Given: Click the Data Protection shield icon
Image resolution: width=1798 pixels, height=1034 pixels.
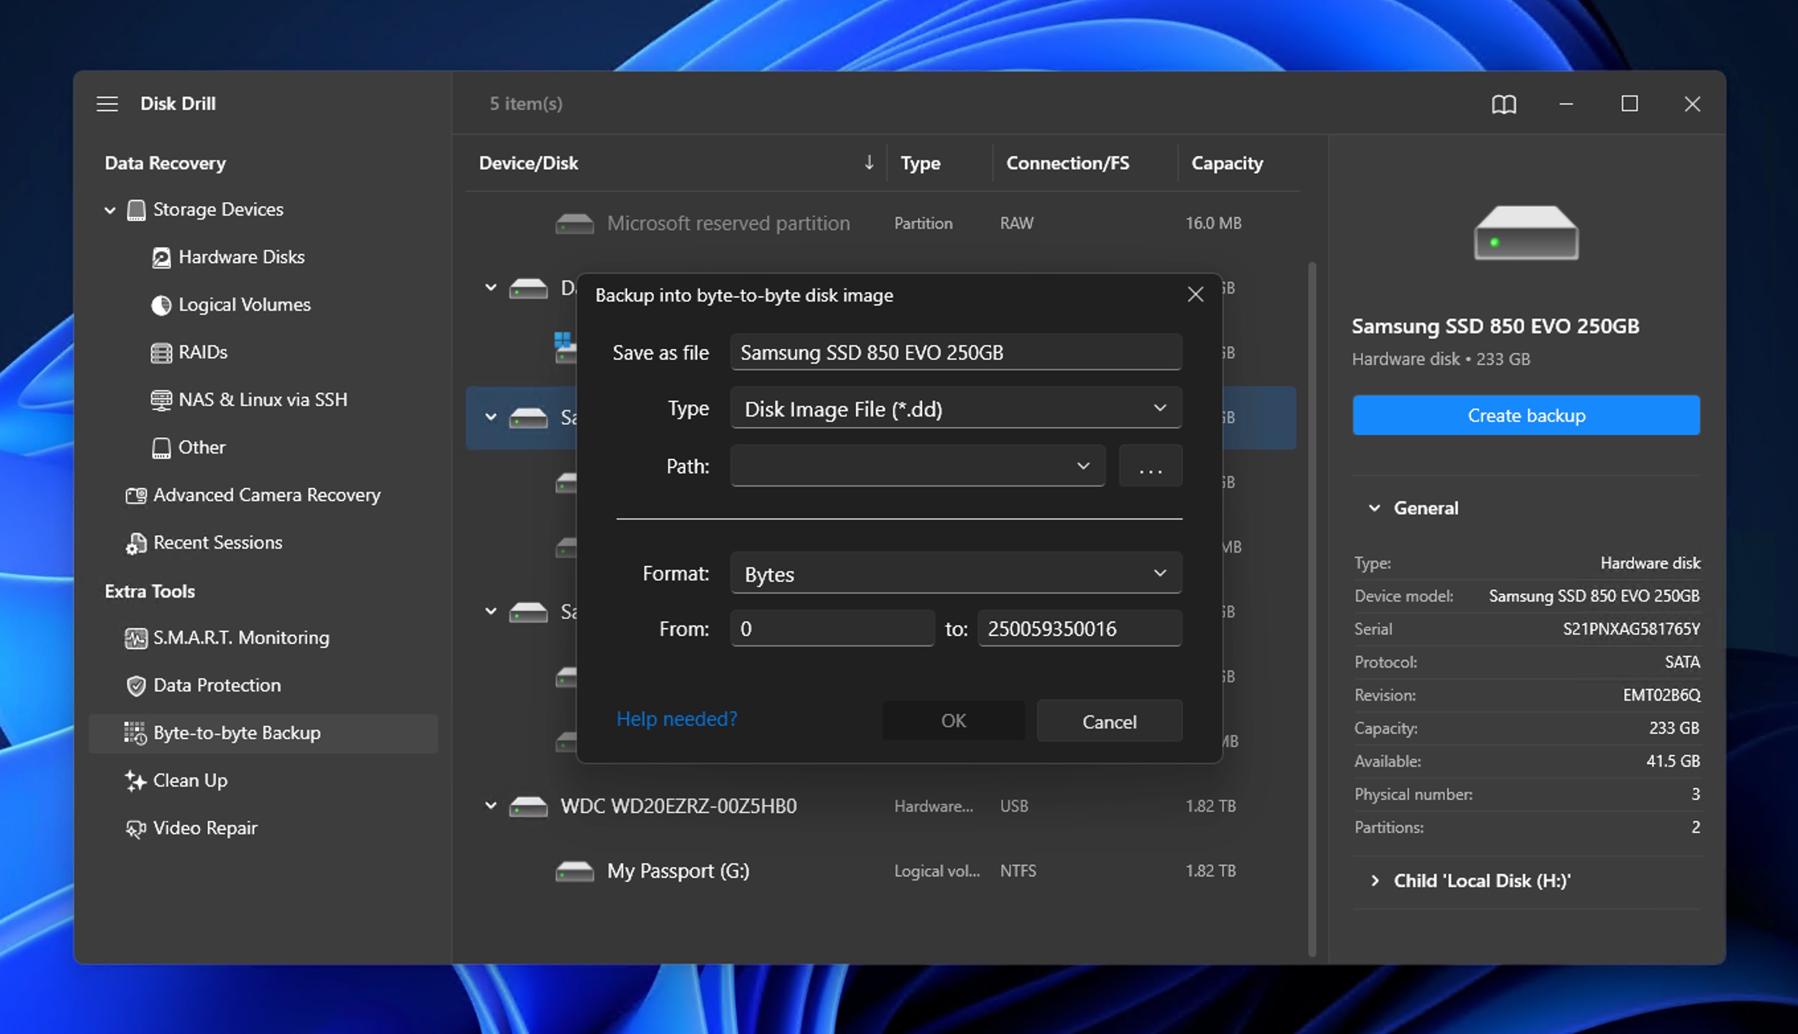Looking at the screenshot, I should (136, 686).
